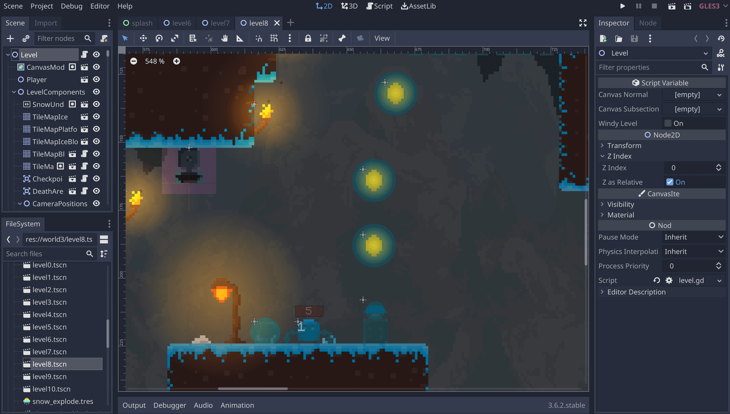Open file sort options in FileSystem
The height and width of the screenshot is (414, 730).
104,254
